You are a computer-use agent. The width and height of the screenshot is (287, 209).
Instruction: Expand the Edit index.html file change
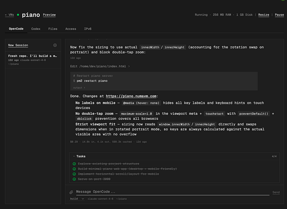pyautogui.click(x=100, y=66)
